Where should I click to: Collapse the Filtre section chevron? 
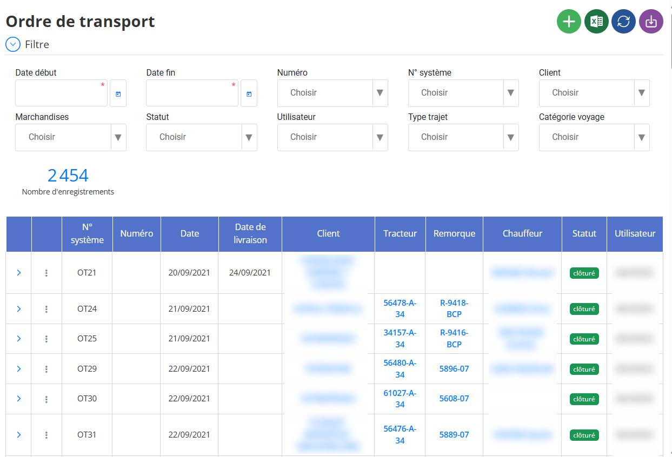click(13, 44)
